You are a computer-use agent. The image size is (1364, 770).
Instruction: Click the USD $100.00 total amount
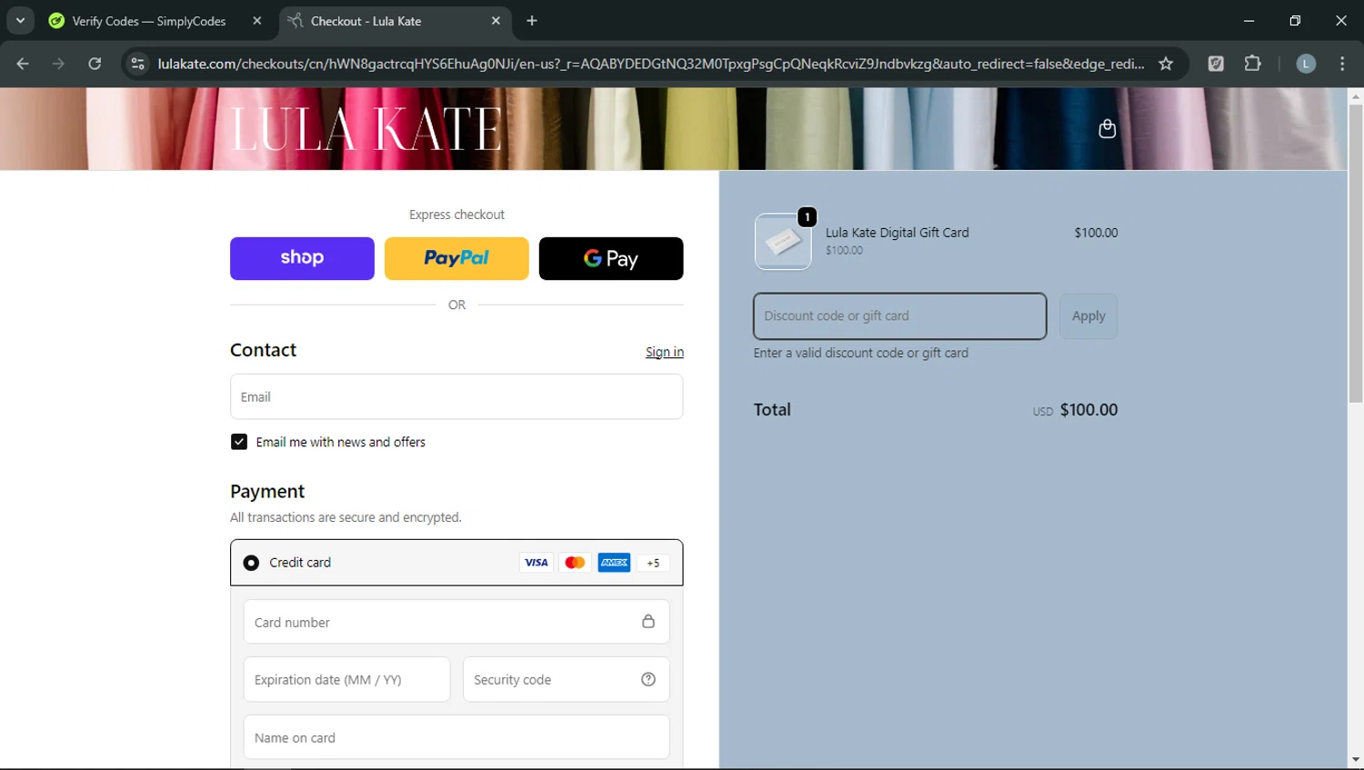(1075, 410)
